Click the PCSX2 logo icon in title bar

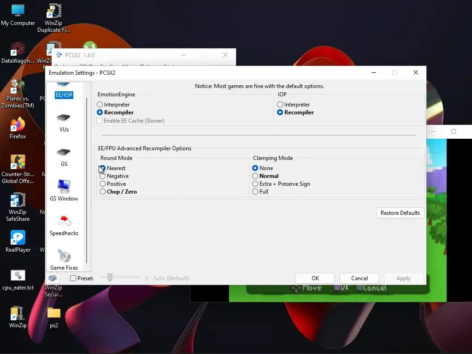(x=59, y=55)
